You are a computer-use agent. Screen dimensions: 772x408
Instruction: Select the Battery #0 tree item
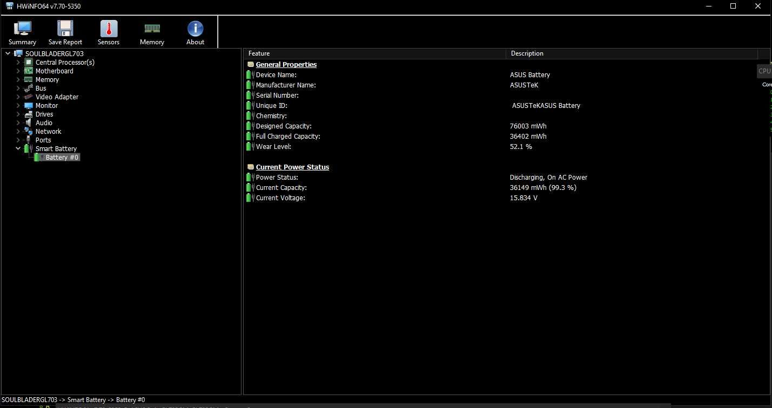(62, 157)
